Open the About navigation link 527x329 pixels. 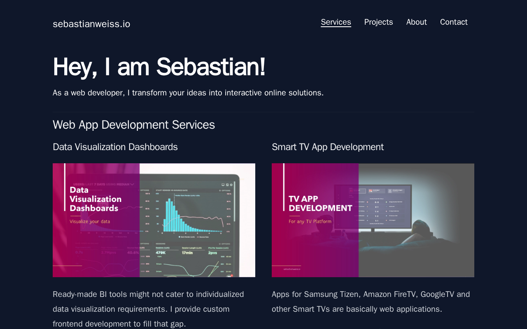pyautogui.click(x=416, y=22)
